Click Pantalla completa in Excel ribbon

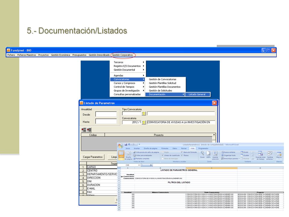point(141,159)
